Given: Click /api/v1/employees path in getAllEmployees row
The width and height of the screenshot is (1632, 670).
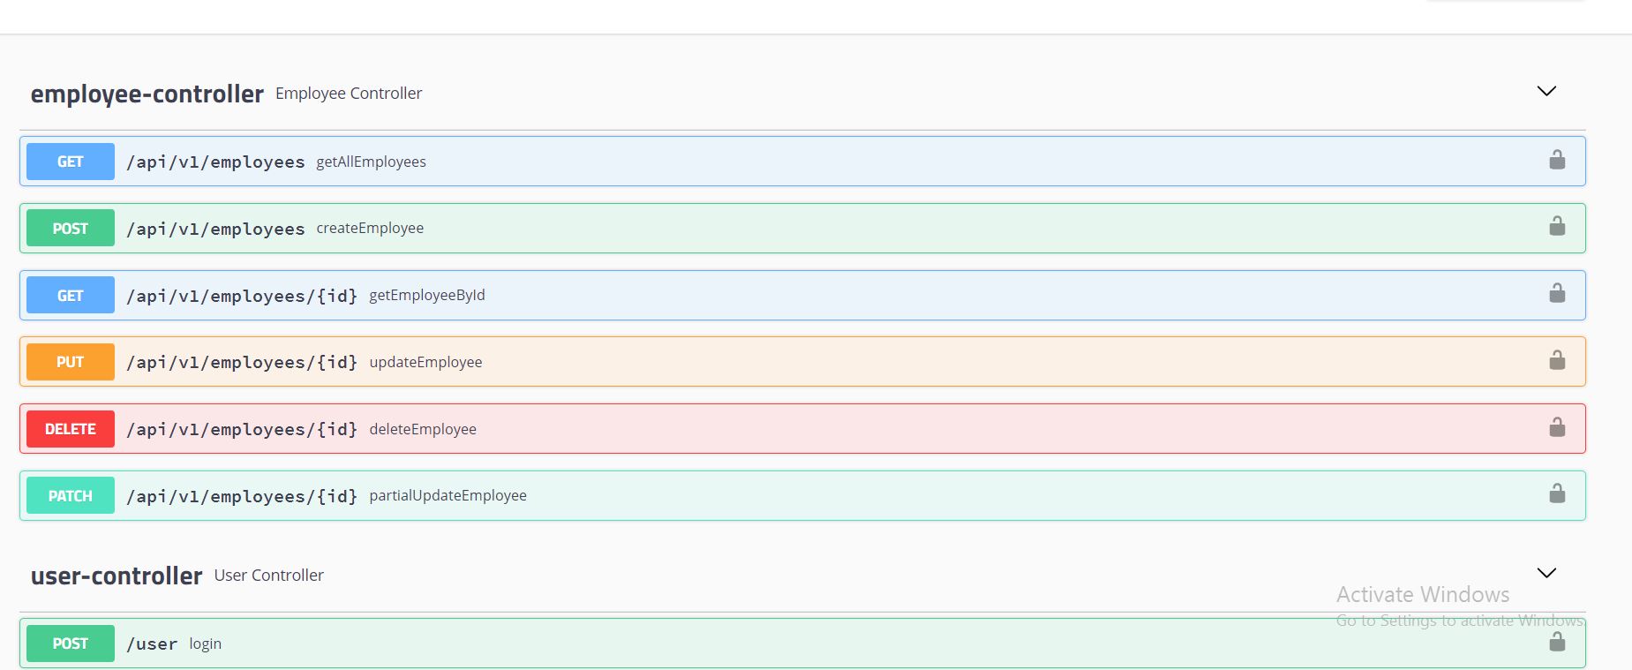Looking at the screenshot, I should 215,162.
